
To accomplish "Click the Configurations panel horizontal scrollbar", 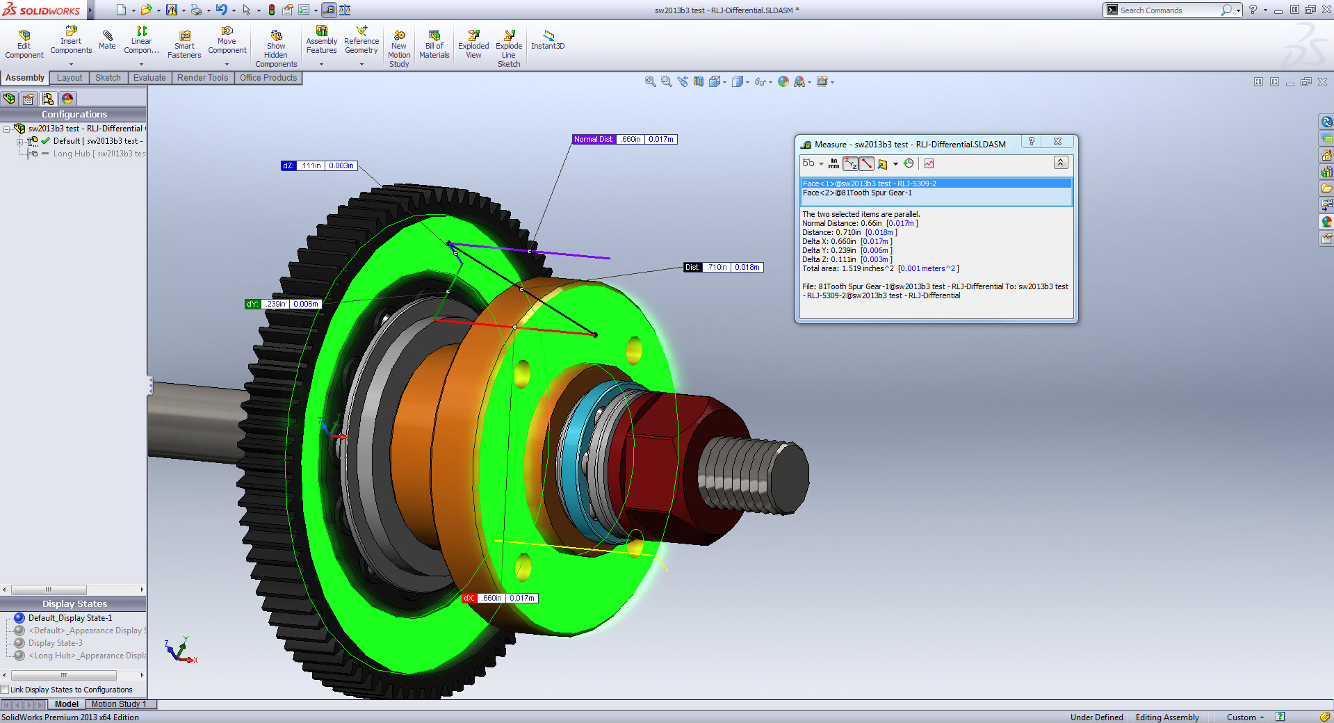I will click(73, 590).
